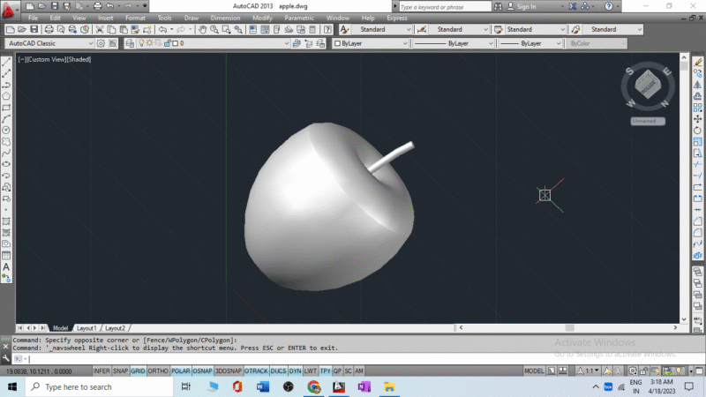
Task: Toggle OSNAP in status bar
Action: click(x=202, y=371)
